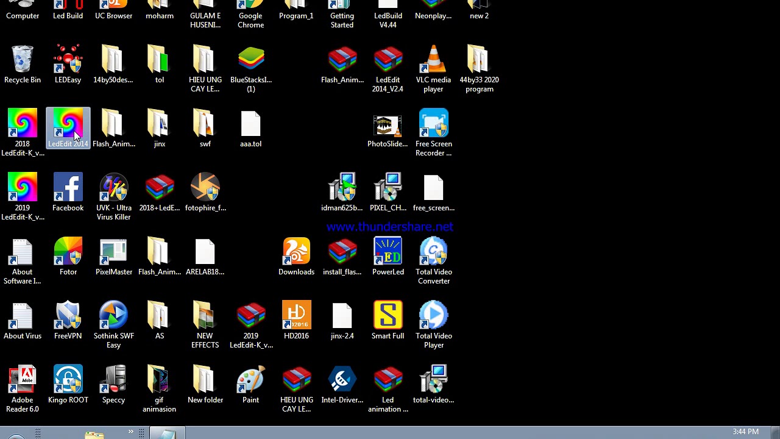The width and height of the screenshot is (780, 439).
Task: Launch UVK - Ultra Virus Killer
Action: 113,196
